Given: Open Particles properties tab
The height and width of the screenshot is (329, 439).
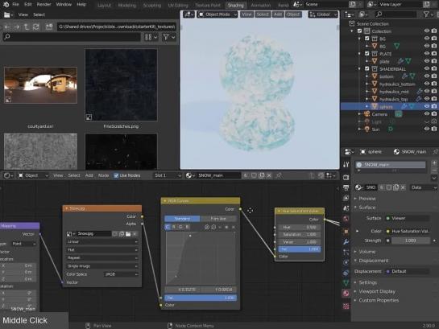Looking at the screenshot, I should (x=346, y=252).
